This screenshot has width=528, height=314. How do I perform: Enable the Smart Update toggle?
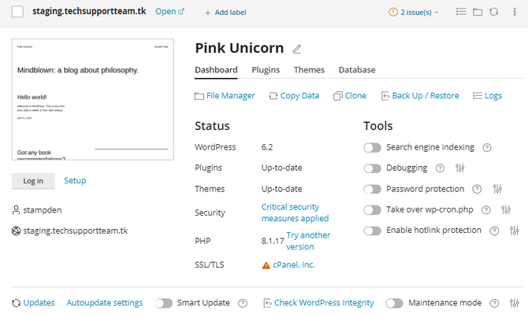tap(164, 303)
